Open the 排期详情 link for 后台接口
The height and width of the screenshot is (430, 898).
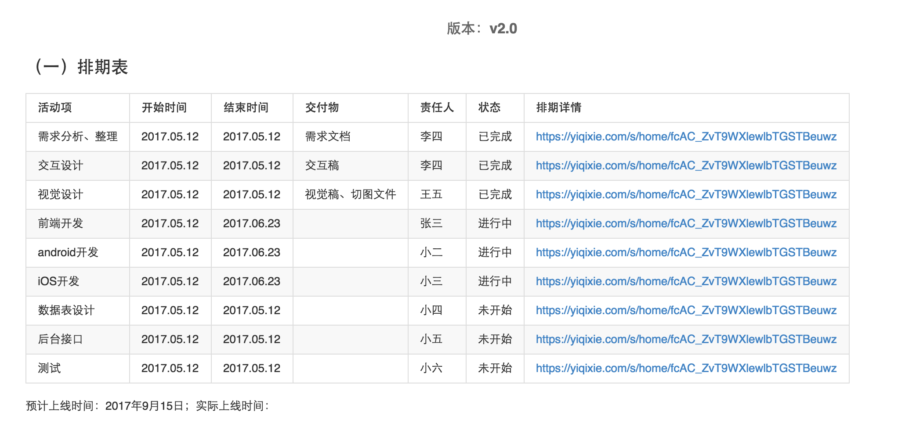pos(685,339)
